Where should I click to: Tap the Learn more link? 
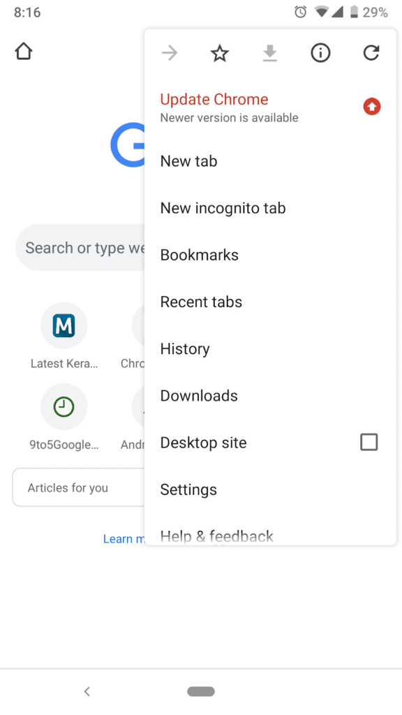[x=124, y=538]
